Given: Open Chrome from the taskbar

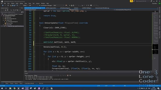Looking at the screenshot, I should 14,88.
